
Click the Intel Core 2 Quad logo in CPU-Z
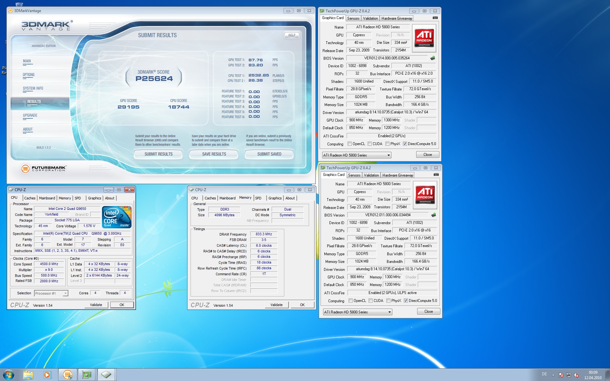coord(117,217)
